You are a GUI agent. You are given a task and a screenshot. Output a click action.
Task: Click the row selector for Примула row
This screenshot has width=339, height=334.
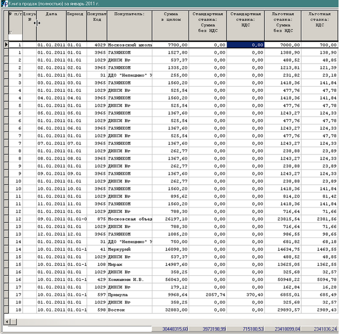coord(6,295)
